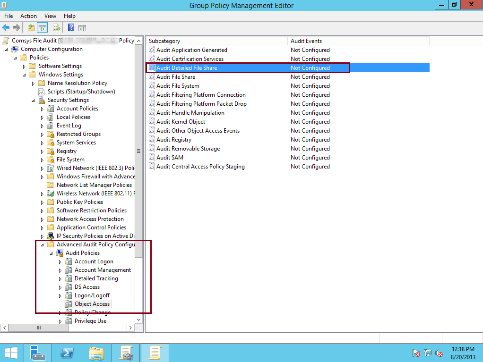Click the Action Center flag in system tray

point(416,353)
